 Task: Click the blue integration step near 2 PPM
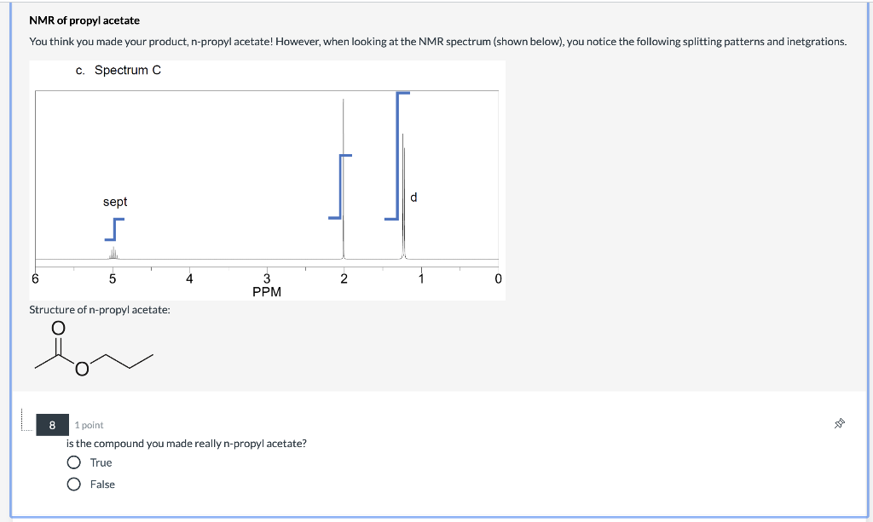(340, 186)
